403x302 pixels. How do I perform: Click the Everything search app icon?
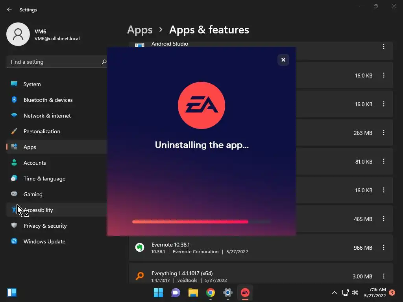(x=140, y=276)
